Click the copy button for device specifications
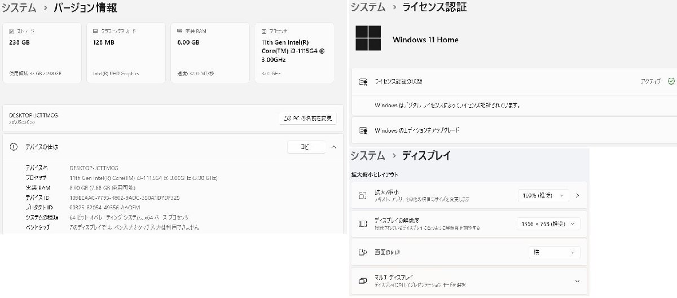677x298 pixels. [x=306, y=147]
